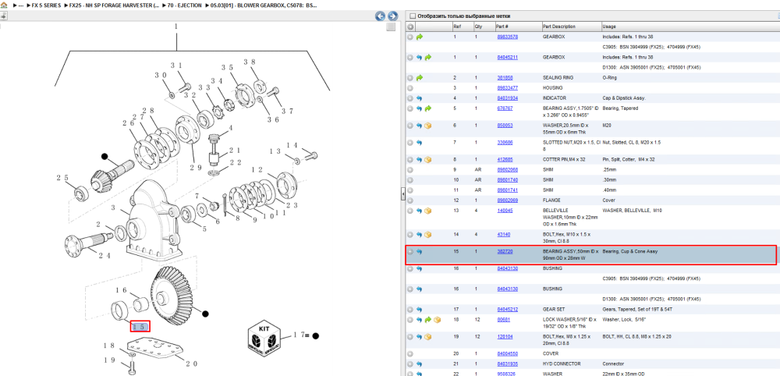Sort table by 'Qty' column header

point(479,27)
